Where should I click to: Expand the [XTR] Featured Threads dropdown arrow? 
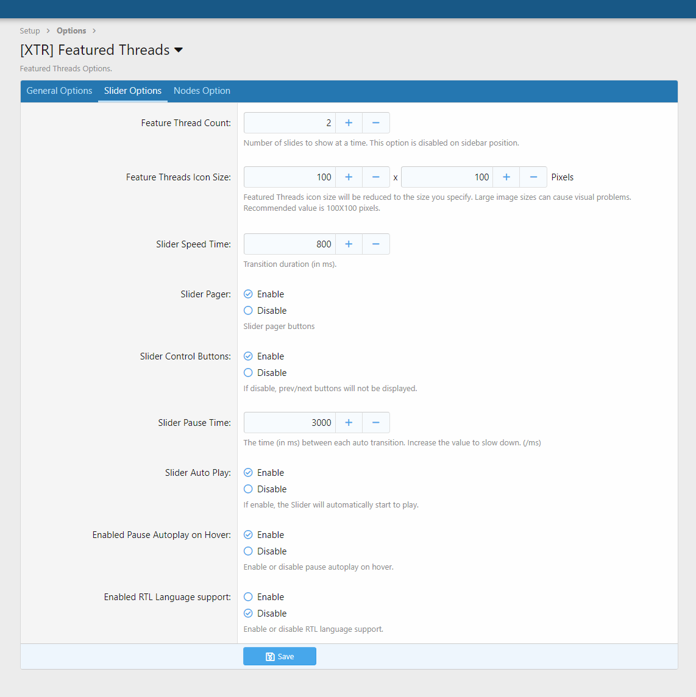179,50
